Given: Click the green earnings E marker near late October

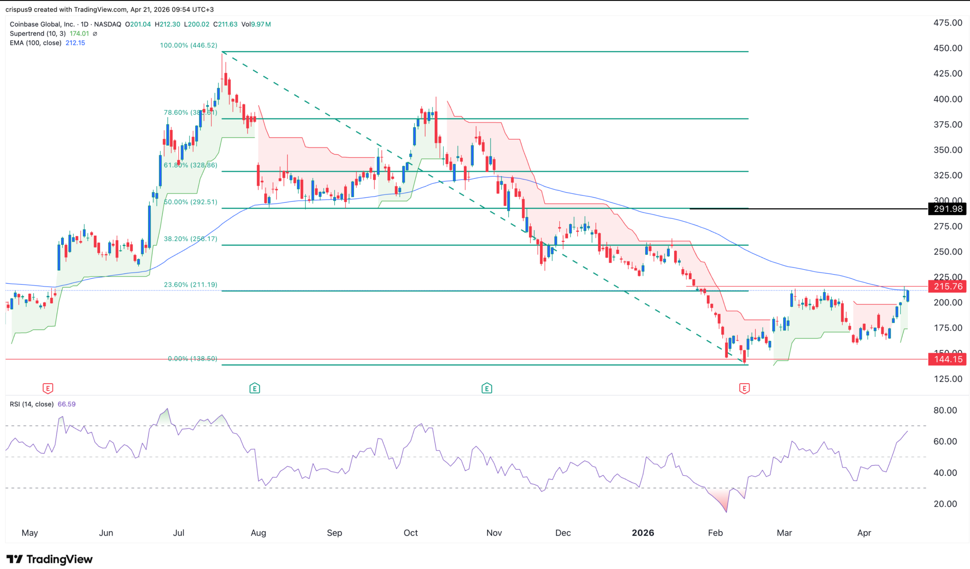Looking at the screenshot, I should point(487,388).
